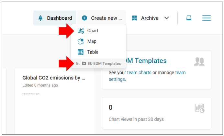Click the Create new ... button
Image resolution: width=224 pixels, height=136 pixels.
tap(102, 18)
